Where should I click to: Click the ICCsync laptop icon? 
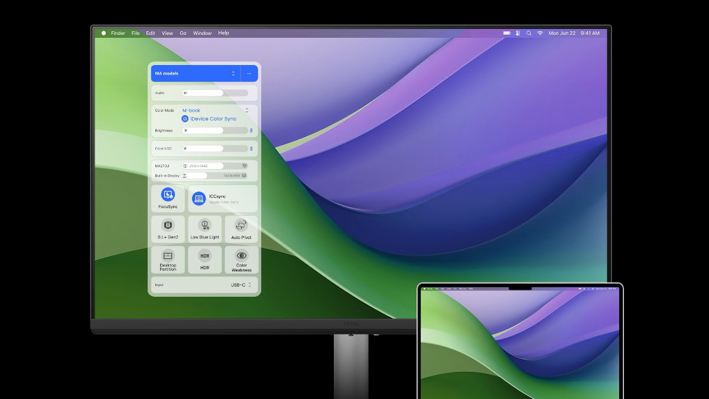[199, 199]
